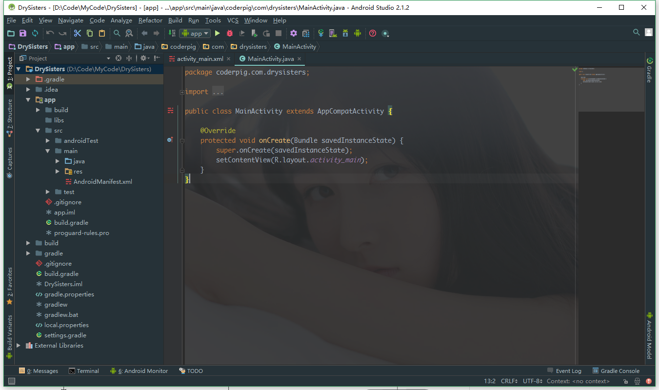The image size is (659, 390).
Task: Open the project settings gear in Project panel
Action: click(x=144, y=58)
